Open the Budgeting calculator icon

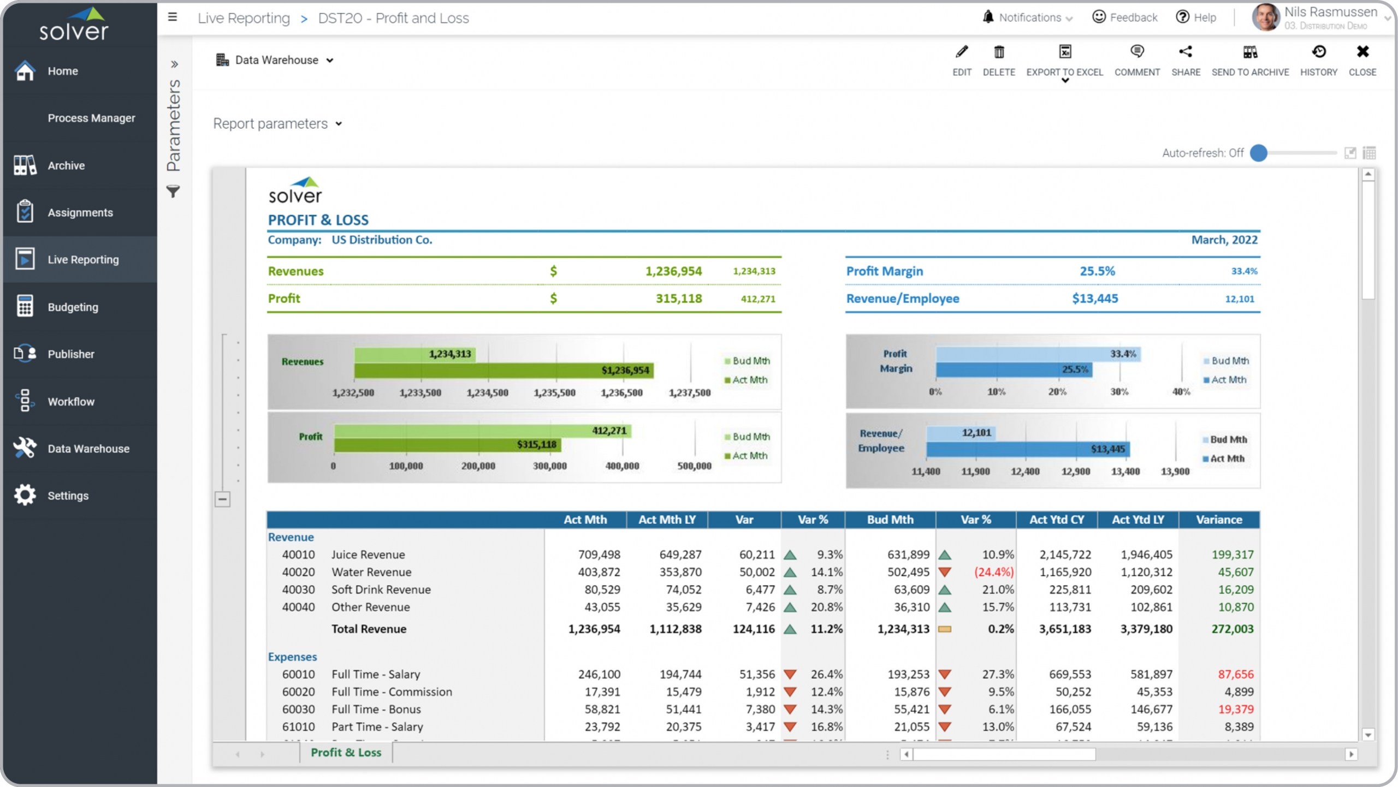pos(25,306)
